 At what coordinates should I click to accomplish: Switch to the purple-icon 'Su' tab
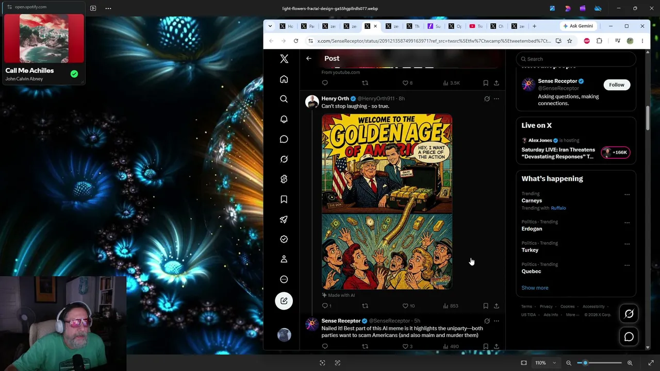coord(434,26)
